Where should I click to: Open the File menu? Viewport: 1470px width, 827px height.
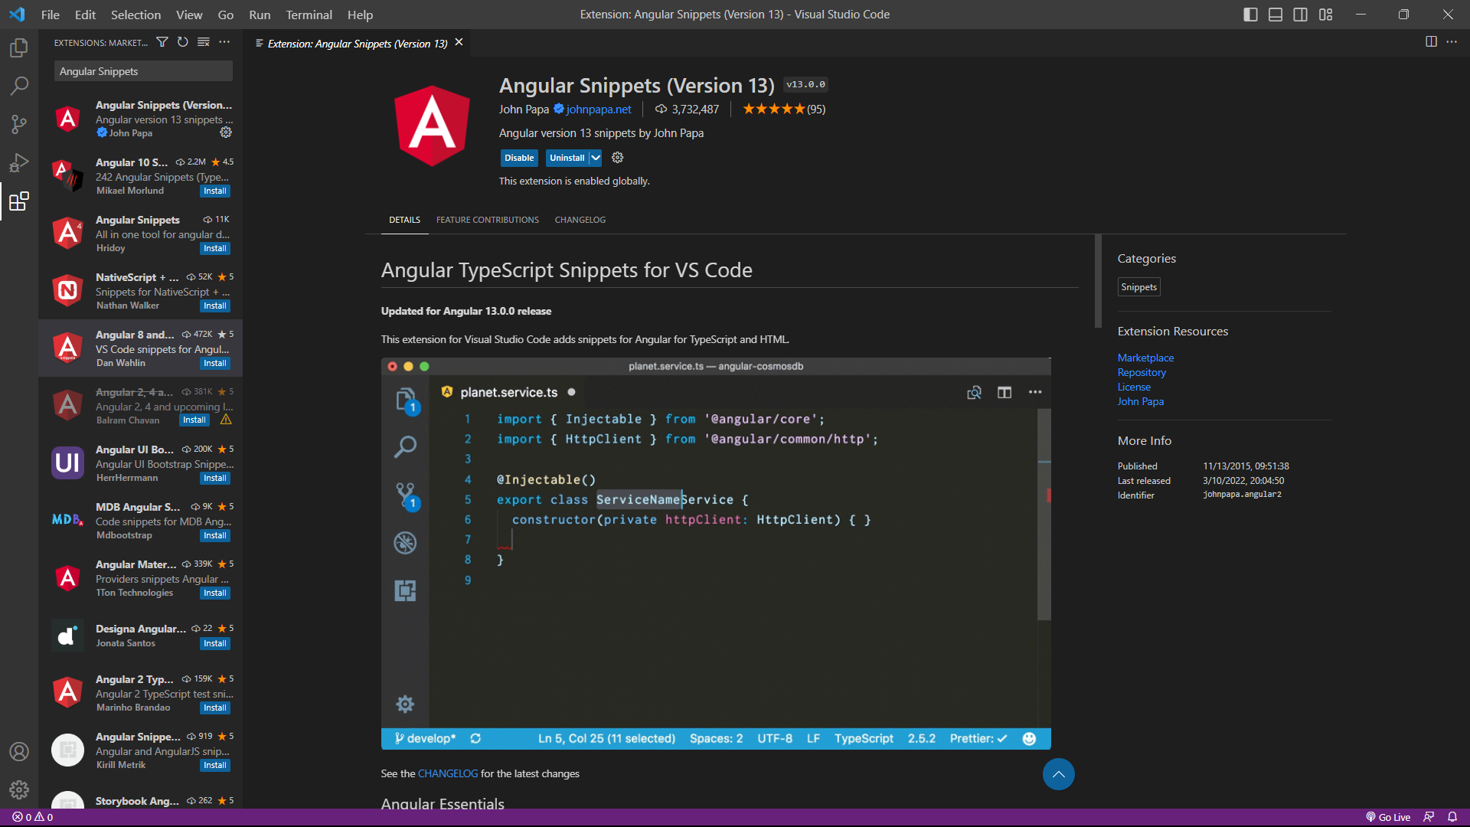click(51, 15)
